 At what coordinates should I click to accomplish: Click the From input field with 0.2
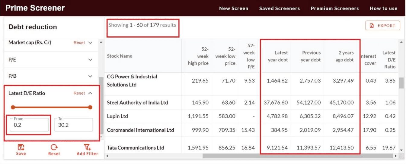click(29, 125)
